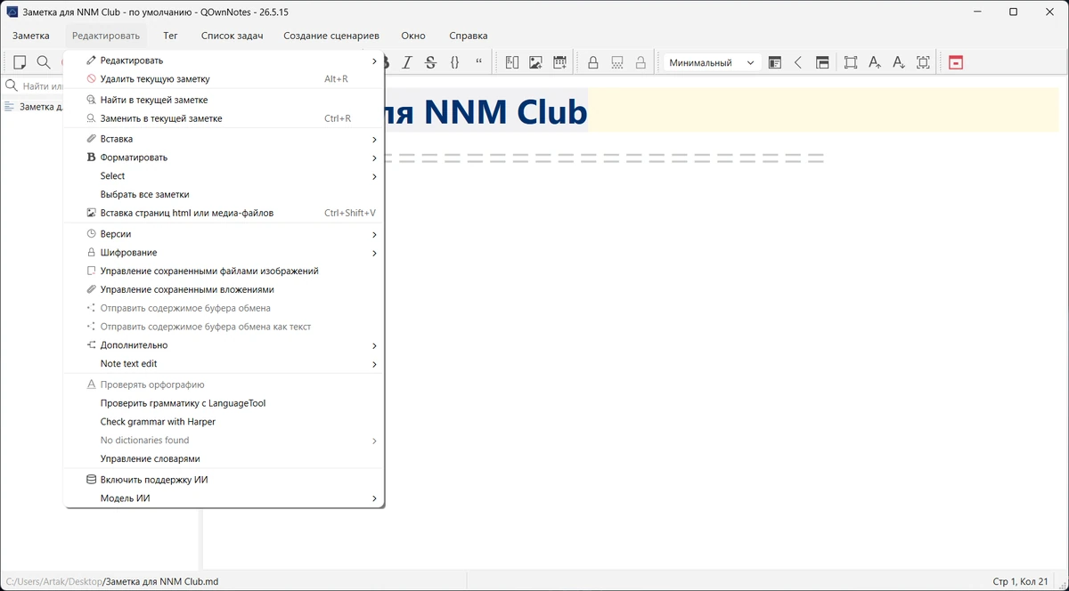Increase font size with A-up icon
The height and width of the screenshot is (591, 1069).
point(875,62)
